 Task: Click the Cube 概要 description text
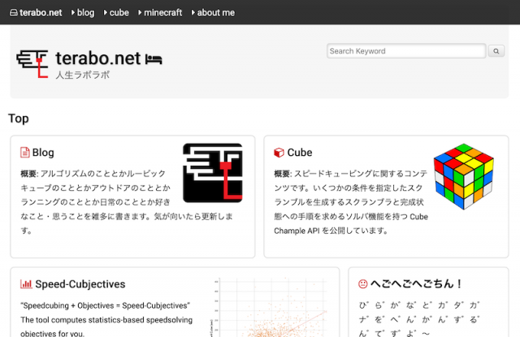tap(351, 202)
